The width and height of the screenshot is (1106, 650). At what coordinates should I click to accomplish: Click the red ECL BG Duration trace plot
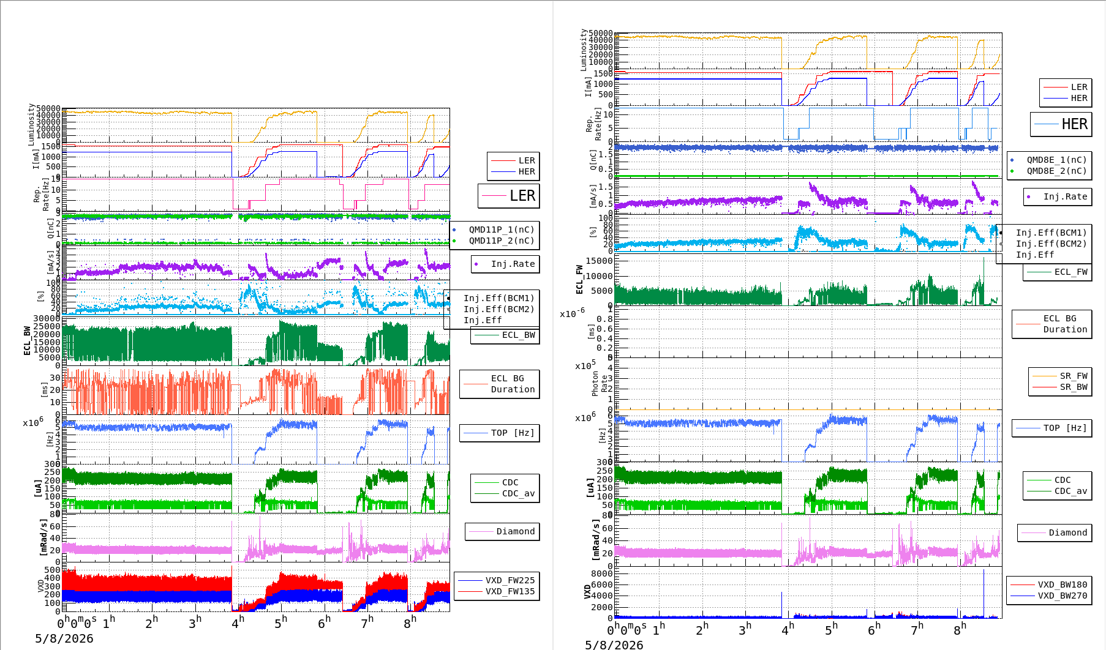[256, 390]
